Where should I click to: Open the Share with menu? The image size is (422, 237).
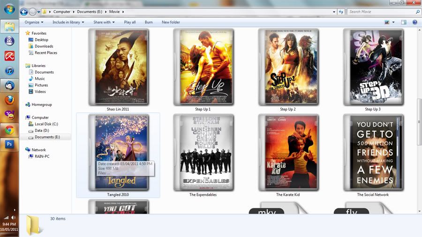click(x=104, y=22)
